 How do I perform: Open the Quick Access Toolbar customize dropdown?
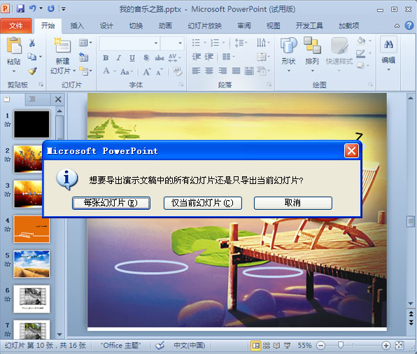point(64,9)
